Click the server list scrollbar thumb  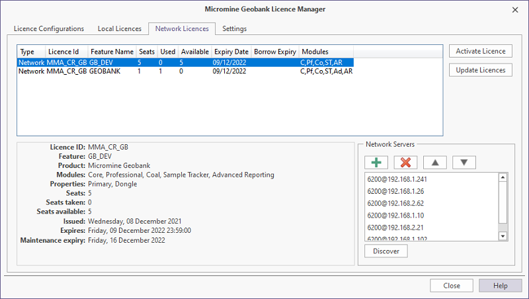[503, 202]
